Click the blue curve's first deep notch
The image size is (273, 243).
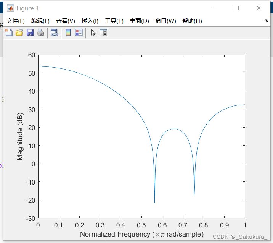click(x=154, y=202)
